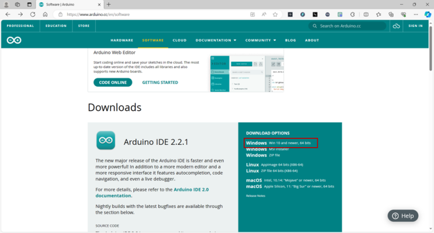This screenshot has height=233, width=434.
Task: Download Windows ZIP file
Action: [263, 155]
